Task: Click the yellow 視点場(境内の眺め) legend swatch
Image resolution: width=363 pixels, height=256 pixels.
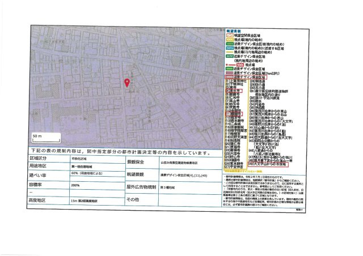Action: 230,40
